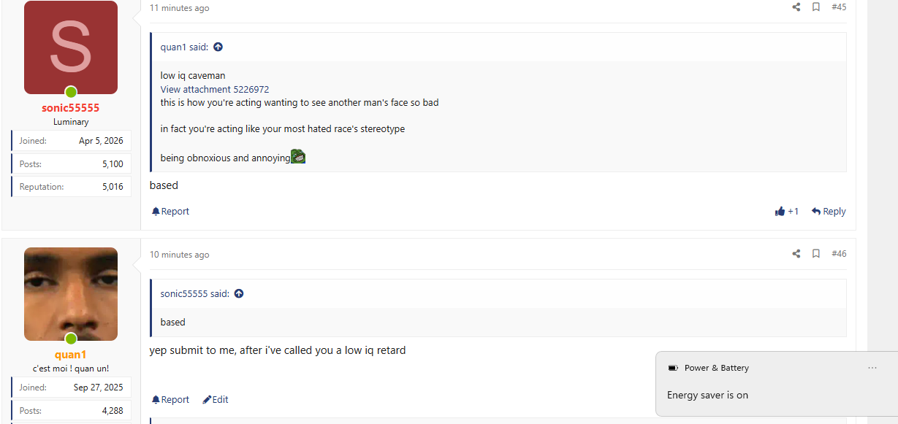Share post #46 via share icon

coord(796,254)
